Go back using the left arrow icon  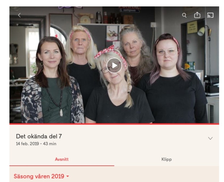(x=19, y=15)
